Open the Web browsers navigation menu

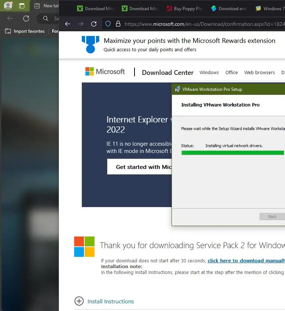(260, 72)
